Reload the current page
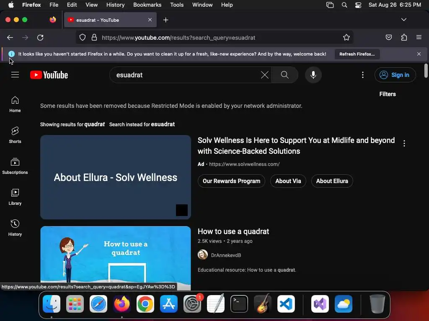This screenshot has width=429, height=321. coord(40,37)
